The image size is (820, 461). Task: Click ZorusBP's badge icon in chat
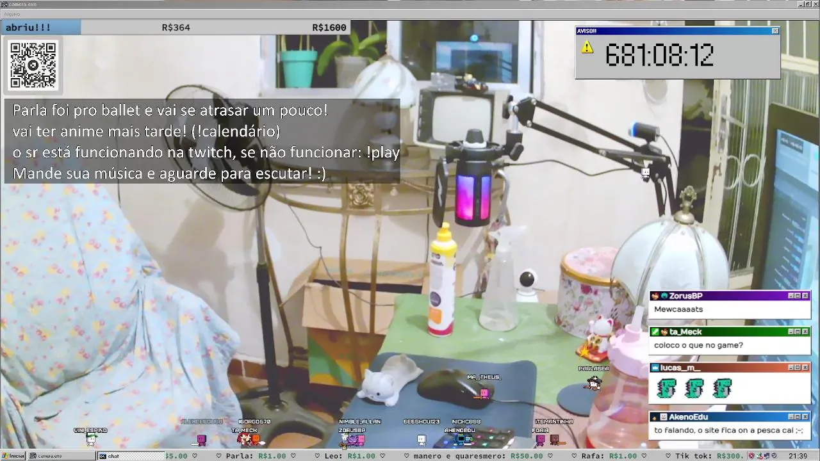[655, 296]
